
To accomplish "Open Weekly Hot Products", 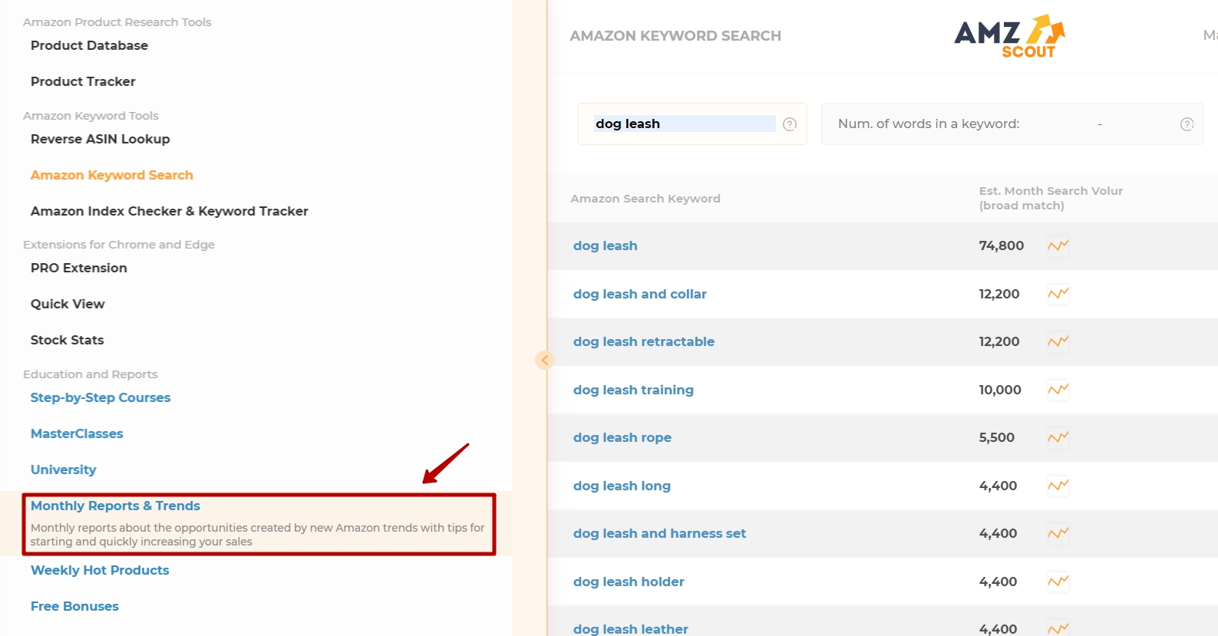I will tap(100, 570).
